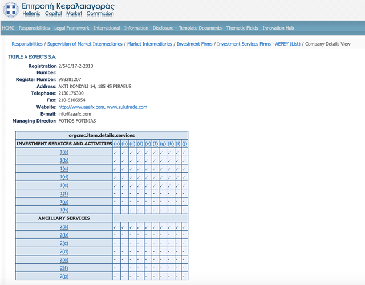This screenshot has height=285, width=365.
Task: Open ancillary service link 2(f)
Action: click(x=64, y=268)
